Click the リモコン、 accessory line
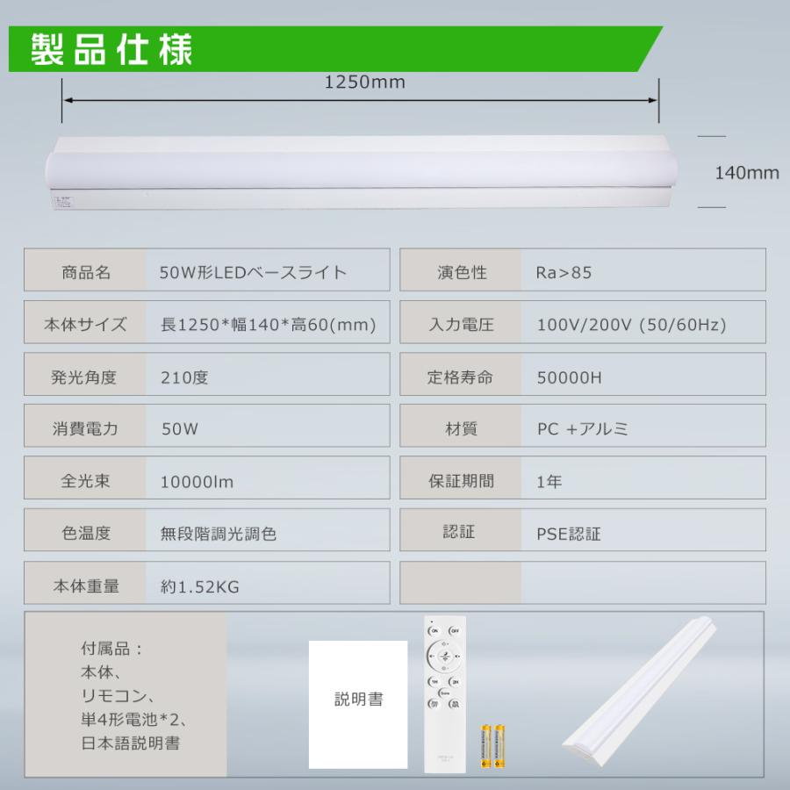790x790 pixels. (x=118, y=696)
